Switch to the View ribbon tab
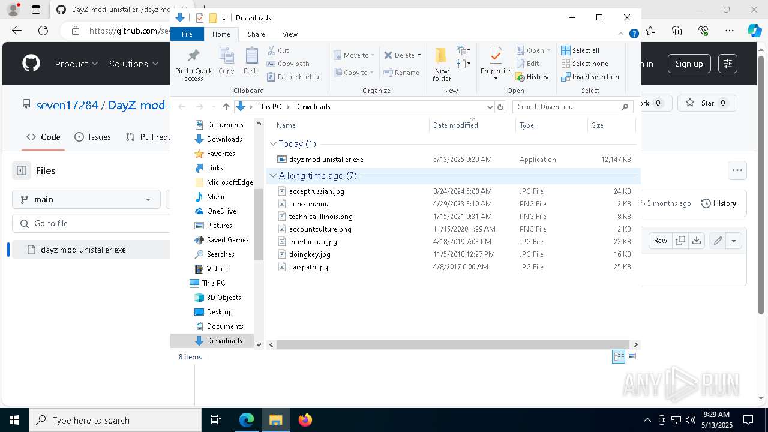 290,34
